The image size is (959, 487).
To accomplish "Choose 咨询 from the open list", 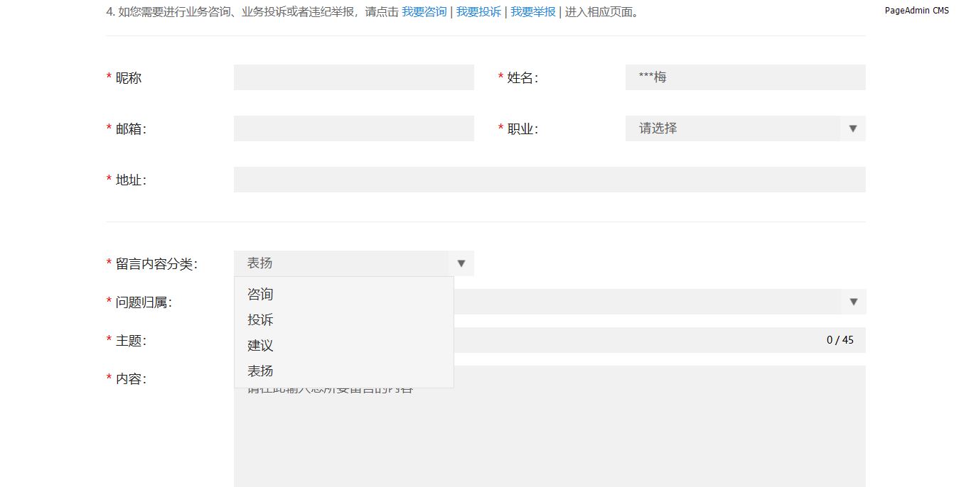I will coord(260,295).
